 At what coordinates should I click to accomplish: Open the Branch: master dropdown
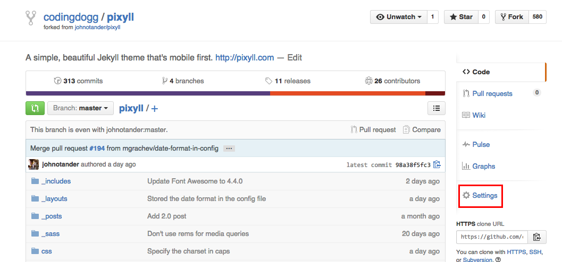80,108
